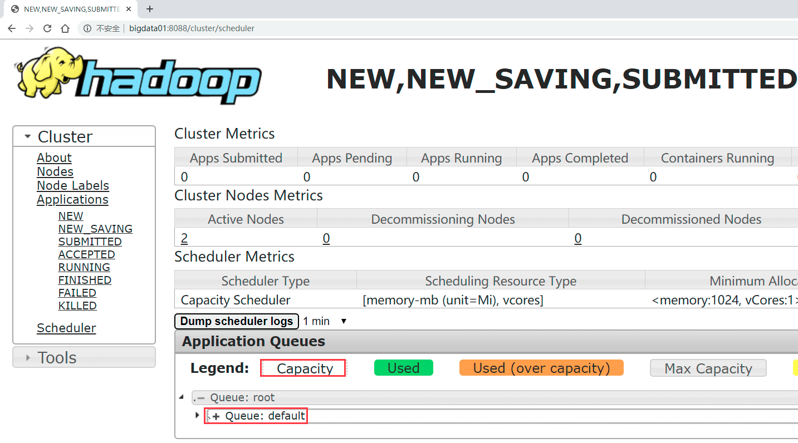
Task: Click the Application Queues header
Action: click(486, 342)
